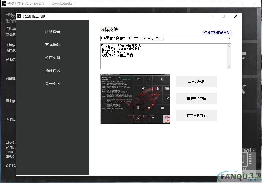Minimize the 设置你的工具箱 dialog
The height and width of the screenshot is (183, 262).
pyautogui.click(x=211, y=16)
